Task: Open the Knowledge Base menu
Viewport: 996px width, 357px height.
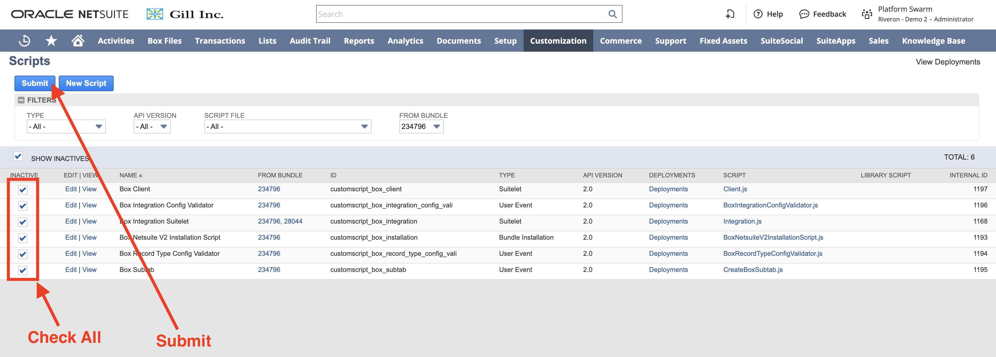Action: (933, 41)
